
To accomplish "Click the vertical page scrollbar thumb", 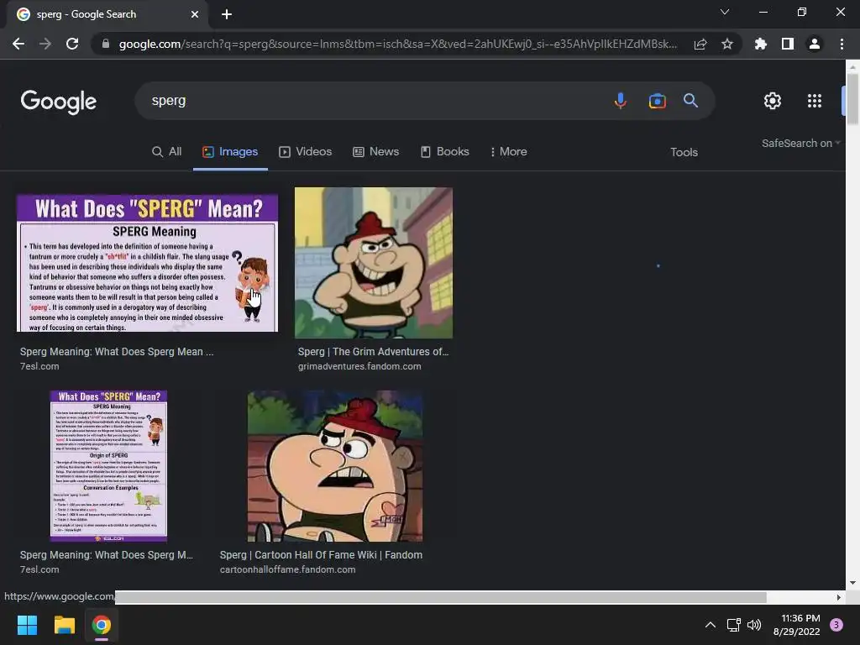I will click(x=852, y=99).
